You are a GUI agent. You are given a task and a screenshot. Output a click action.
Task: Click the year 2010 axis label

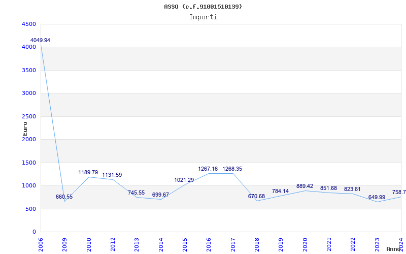pos(89,245)
